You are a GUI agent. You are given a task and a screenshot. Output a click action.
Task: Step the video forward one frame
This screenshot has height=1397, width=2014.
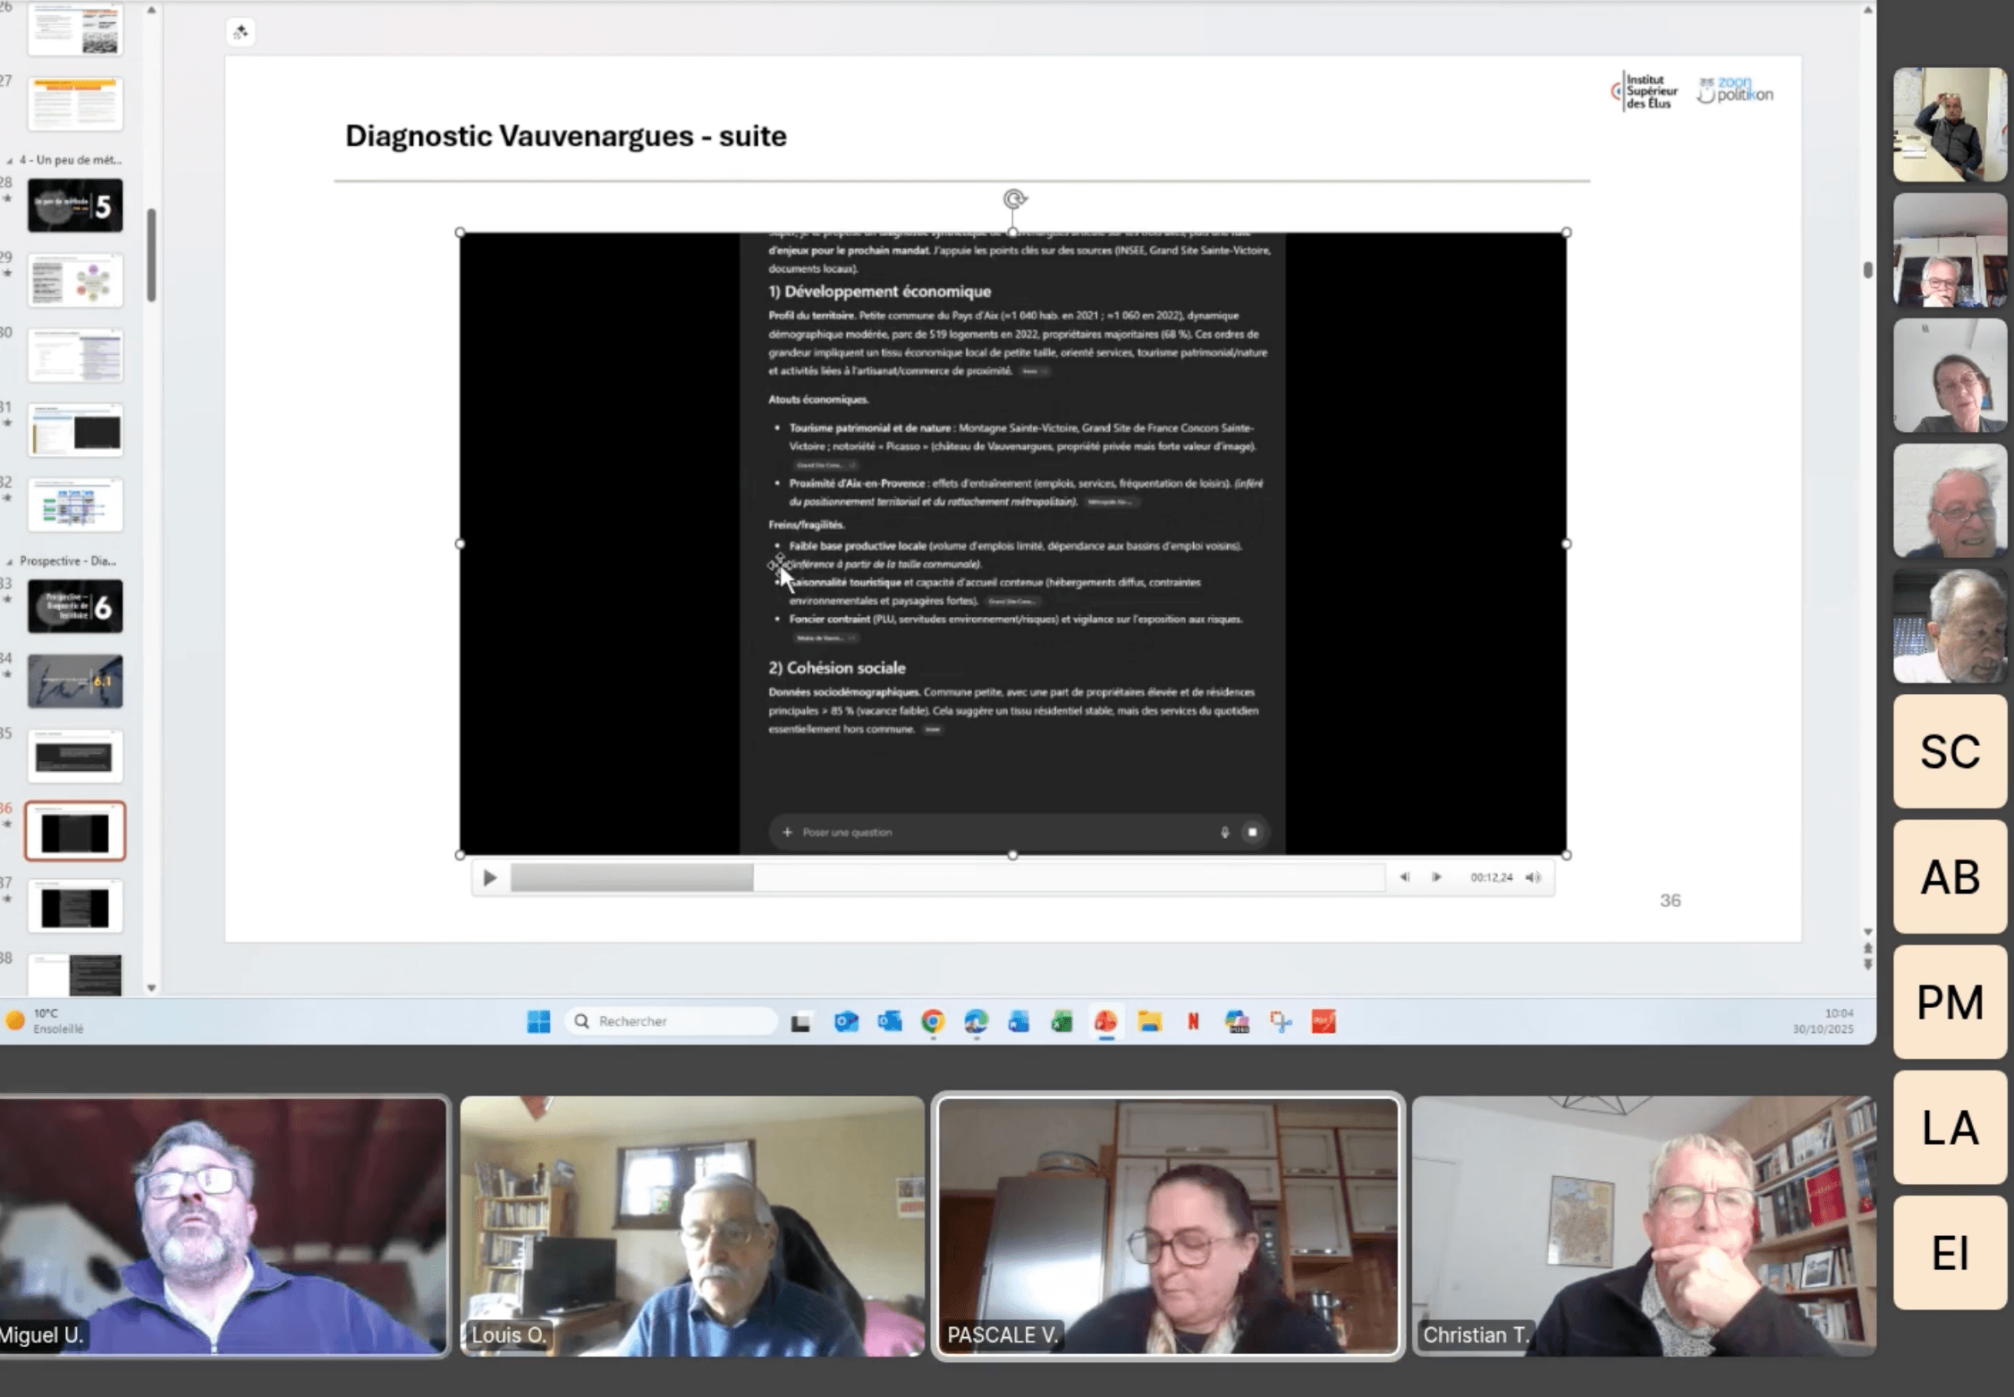1436,877
